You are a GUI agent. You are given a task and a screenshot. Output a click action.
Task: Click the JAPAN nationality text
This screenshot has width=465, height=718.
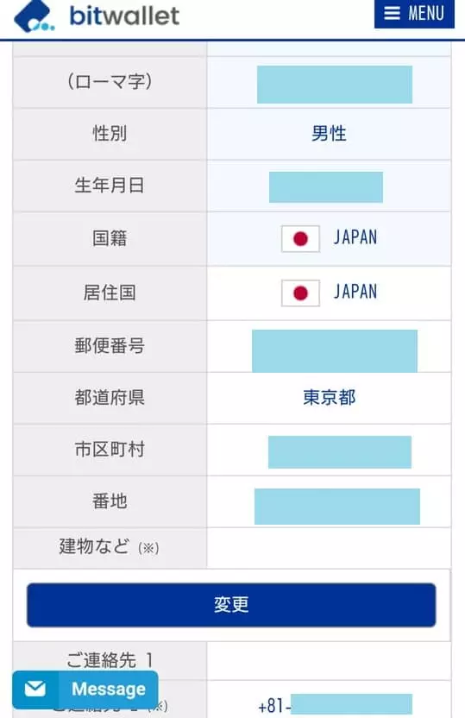click(355, 237)
